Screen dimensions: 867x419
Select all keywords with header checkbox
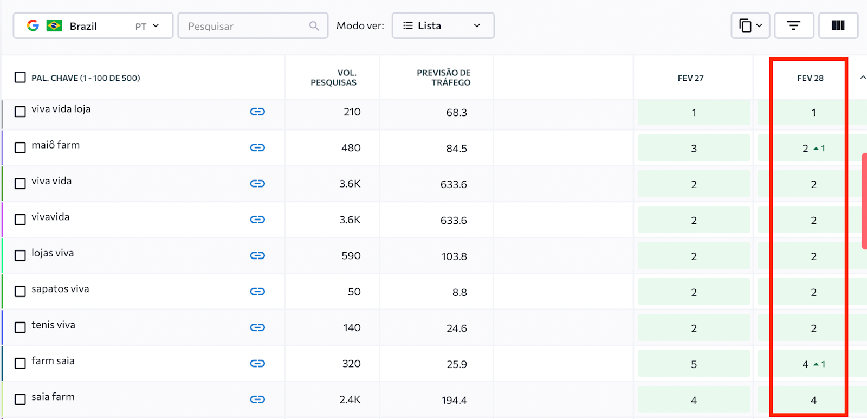[20, 78]
